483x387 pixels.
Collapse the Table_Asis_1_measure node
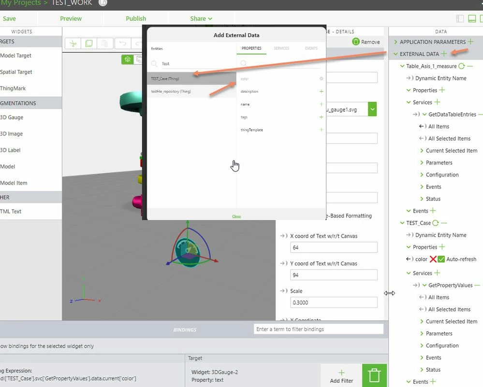pos(402,66)
